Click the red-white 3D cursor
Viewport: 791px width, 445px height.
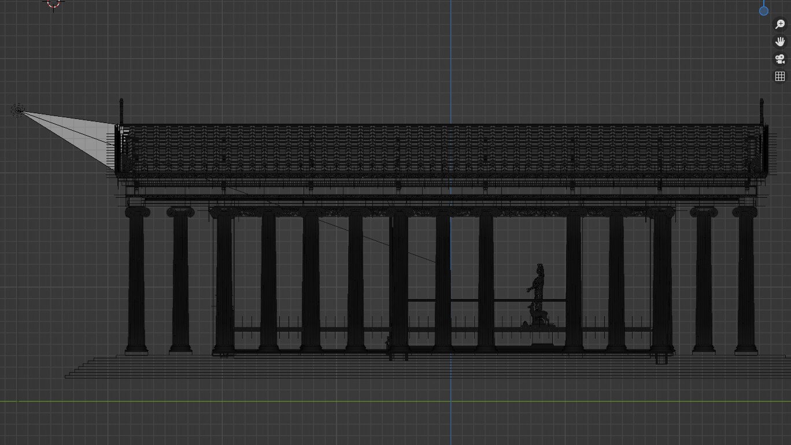(53, 3)
